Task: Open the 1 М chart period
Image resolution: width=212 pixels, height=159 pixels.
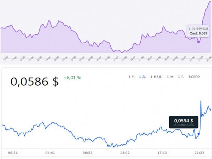Action: point(170,77)
